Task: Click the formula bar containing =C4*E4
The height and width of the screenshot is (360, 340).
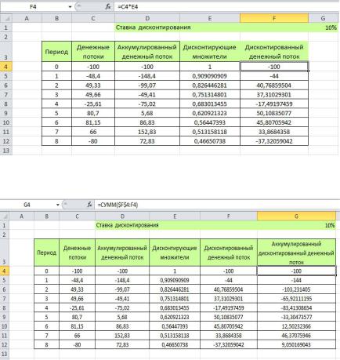Action: [226, 7]
